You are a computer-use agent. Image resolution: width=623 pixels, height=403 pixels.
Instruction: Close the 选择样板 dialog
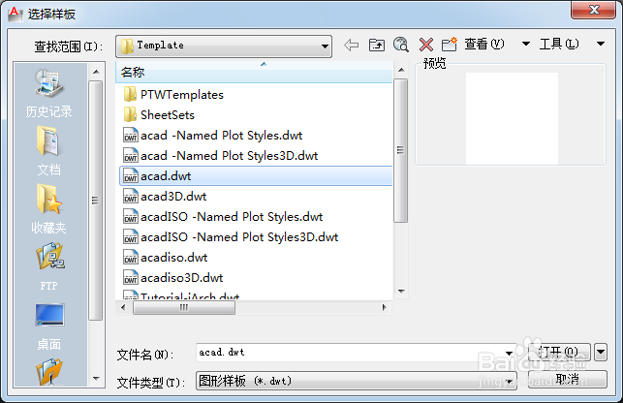(x=594, y=10)
